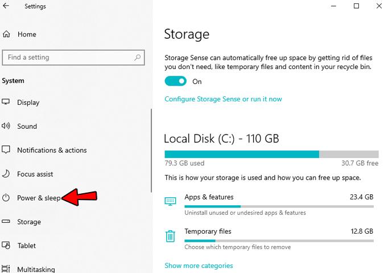Open Home via the house icon
This screenshot has width=384, height=273.
[x=6, y=34]
